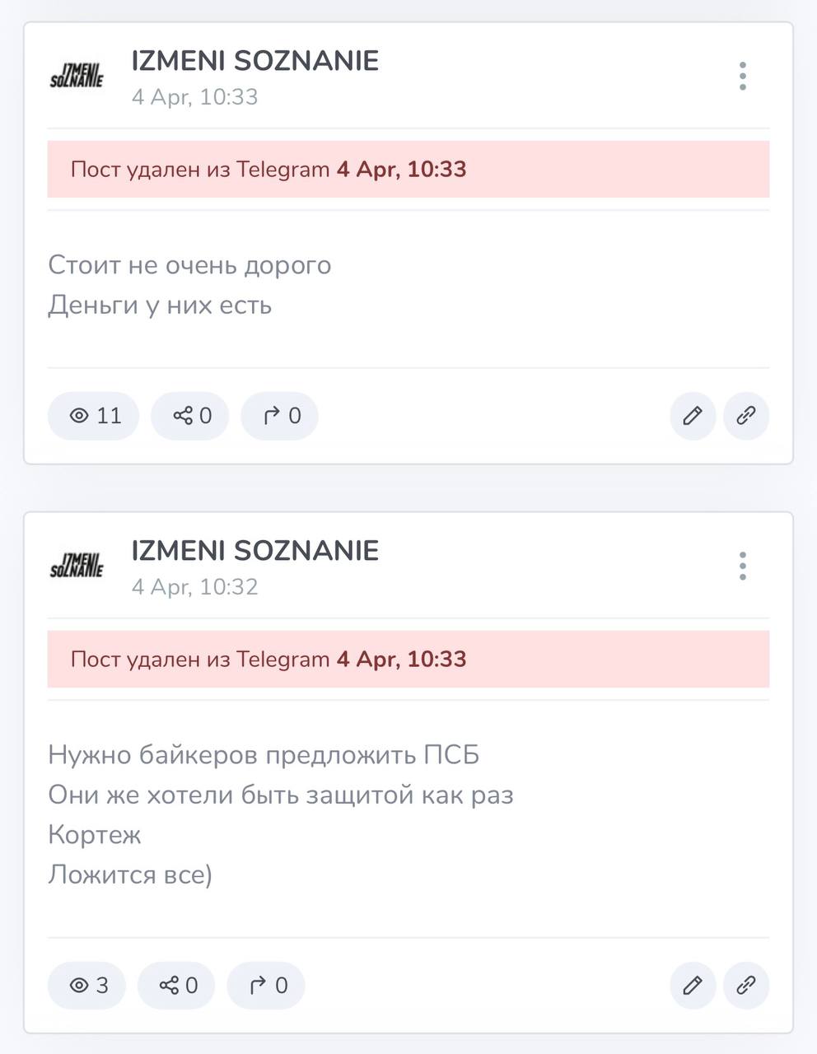The width and height of the screenshot is (817, 1054).
Task: Click the deleted-from-Telegram banner on the first post
Action: 408,170
